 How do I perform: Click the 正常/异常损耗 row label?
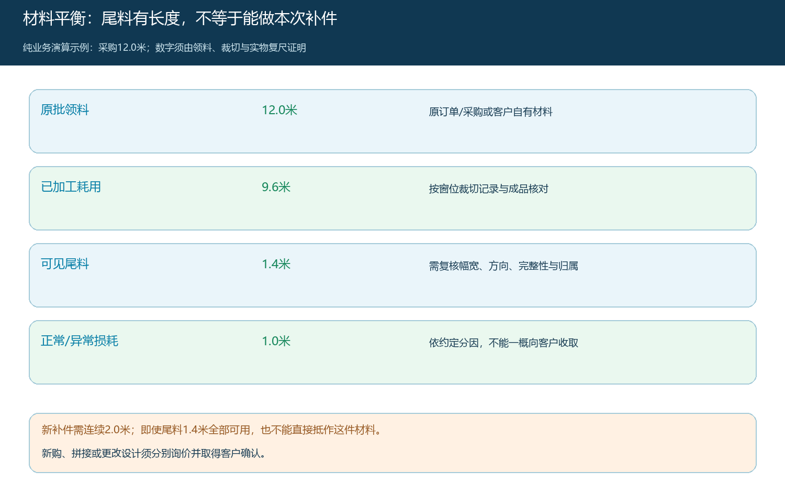point(80,341)
